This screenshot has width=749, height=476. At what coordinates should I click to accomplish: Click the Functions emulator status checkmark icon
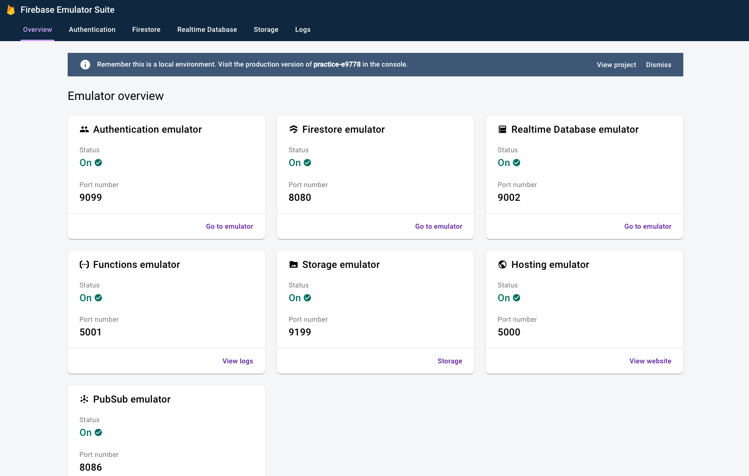coord(99,298)
